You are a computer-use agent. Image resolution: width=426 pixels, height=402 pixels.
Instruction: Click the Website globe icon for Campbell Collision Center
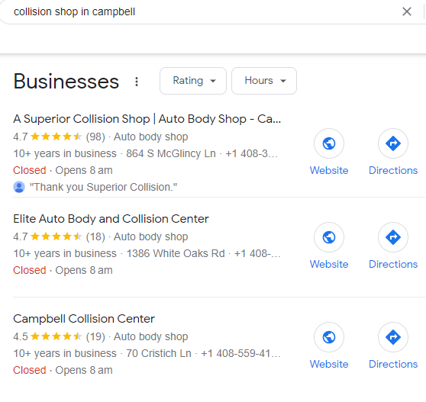(x=329, y=337)
